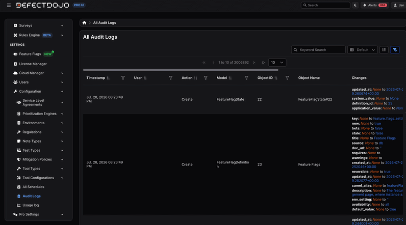This screenshot has width=406, height=225.
Task: Open the dan user menu
Action: tap(399, 5)
